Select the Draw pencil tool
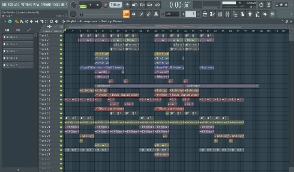294x172 pixels. tap(17, 21)
